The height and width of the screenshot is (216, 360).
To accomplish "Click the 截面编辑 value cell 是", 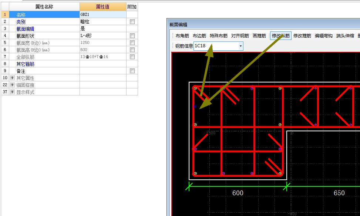I will pos(103,29).
